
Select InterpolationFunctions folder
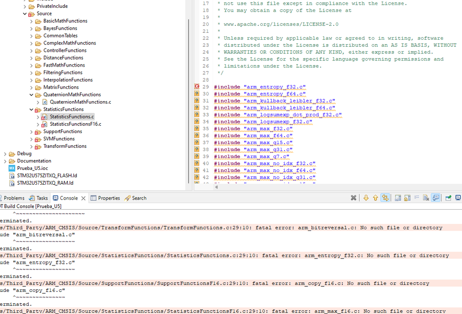click(68, 80)
